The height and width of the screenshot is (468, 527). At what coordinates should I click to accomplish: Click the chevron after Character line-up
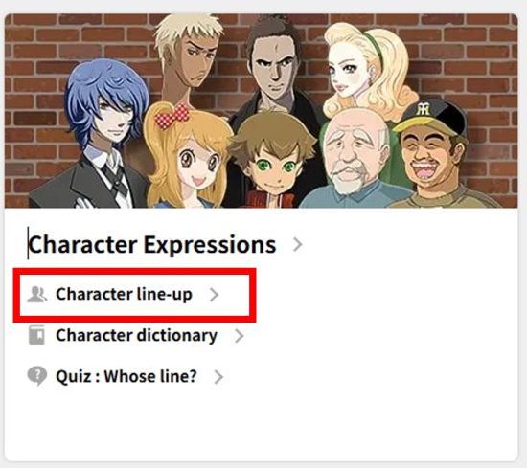[x=214, y=295]
